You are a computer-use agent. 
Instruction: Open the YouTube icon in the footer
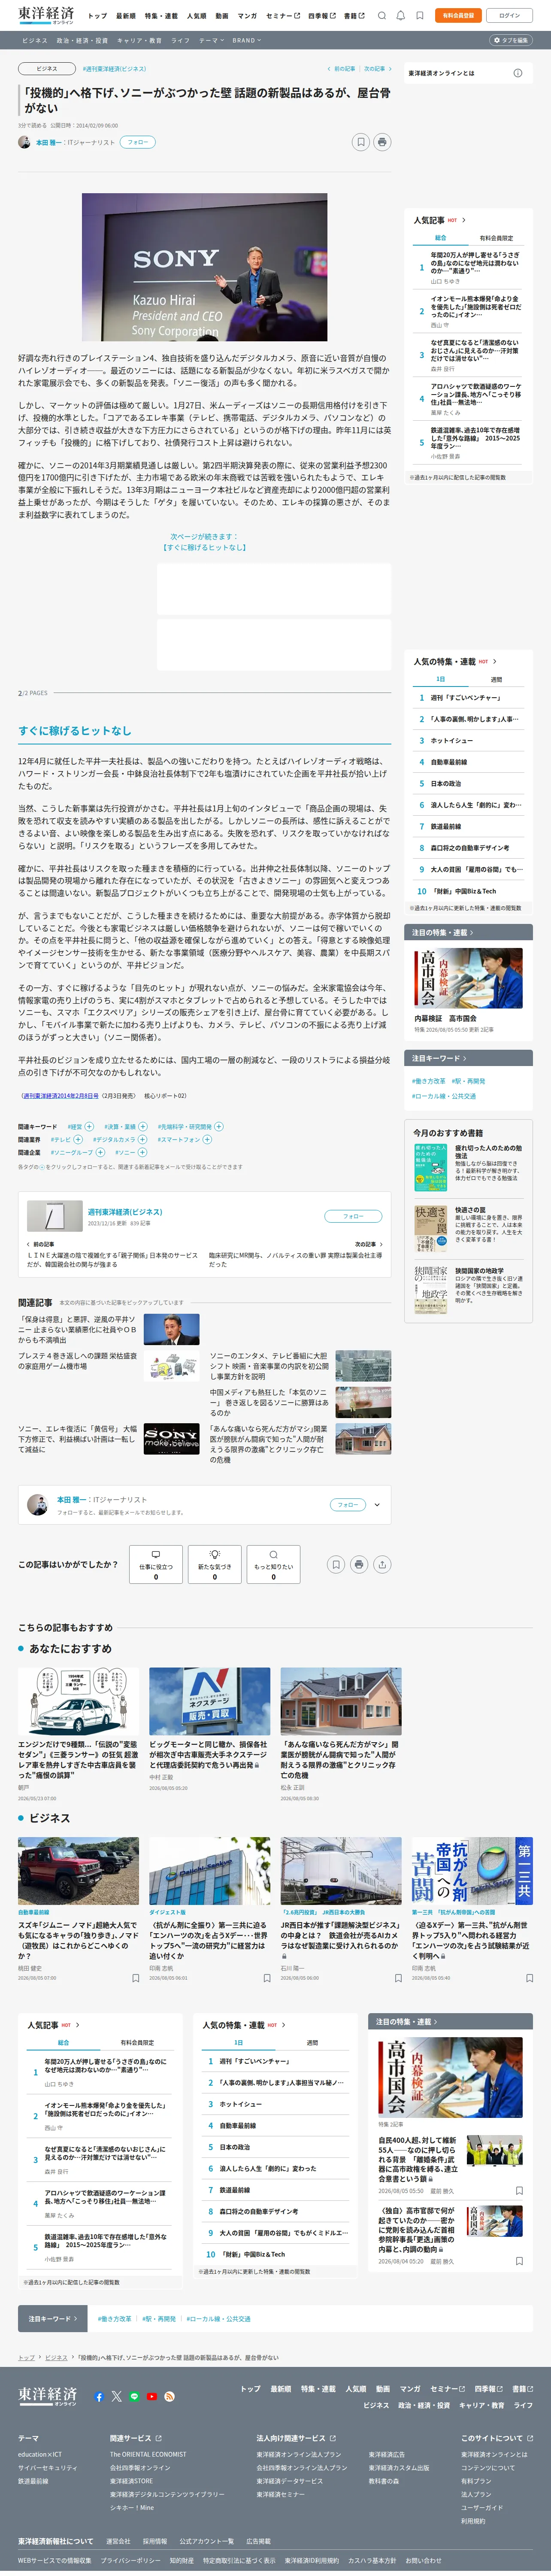pyautogui.click(x=152, y=2396)
